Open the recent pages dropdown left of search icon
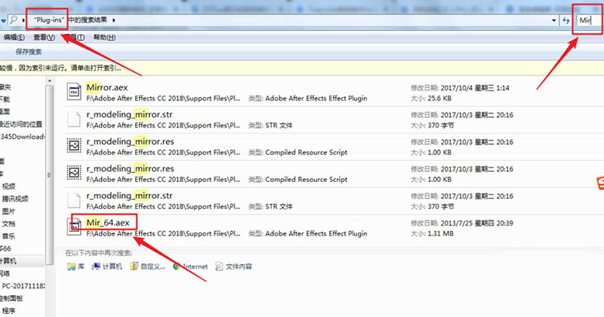Screen dimensions: 604x317 (x=3, y=20)
